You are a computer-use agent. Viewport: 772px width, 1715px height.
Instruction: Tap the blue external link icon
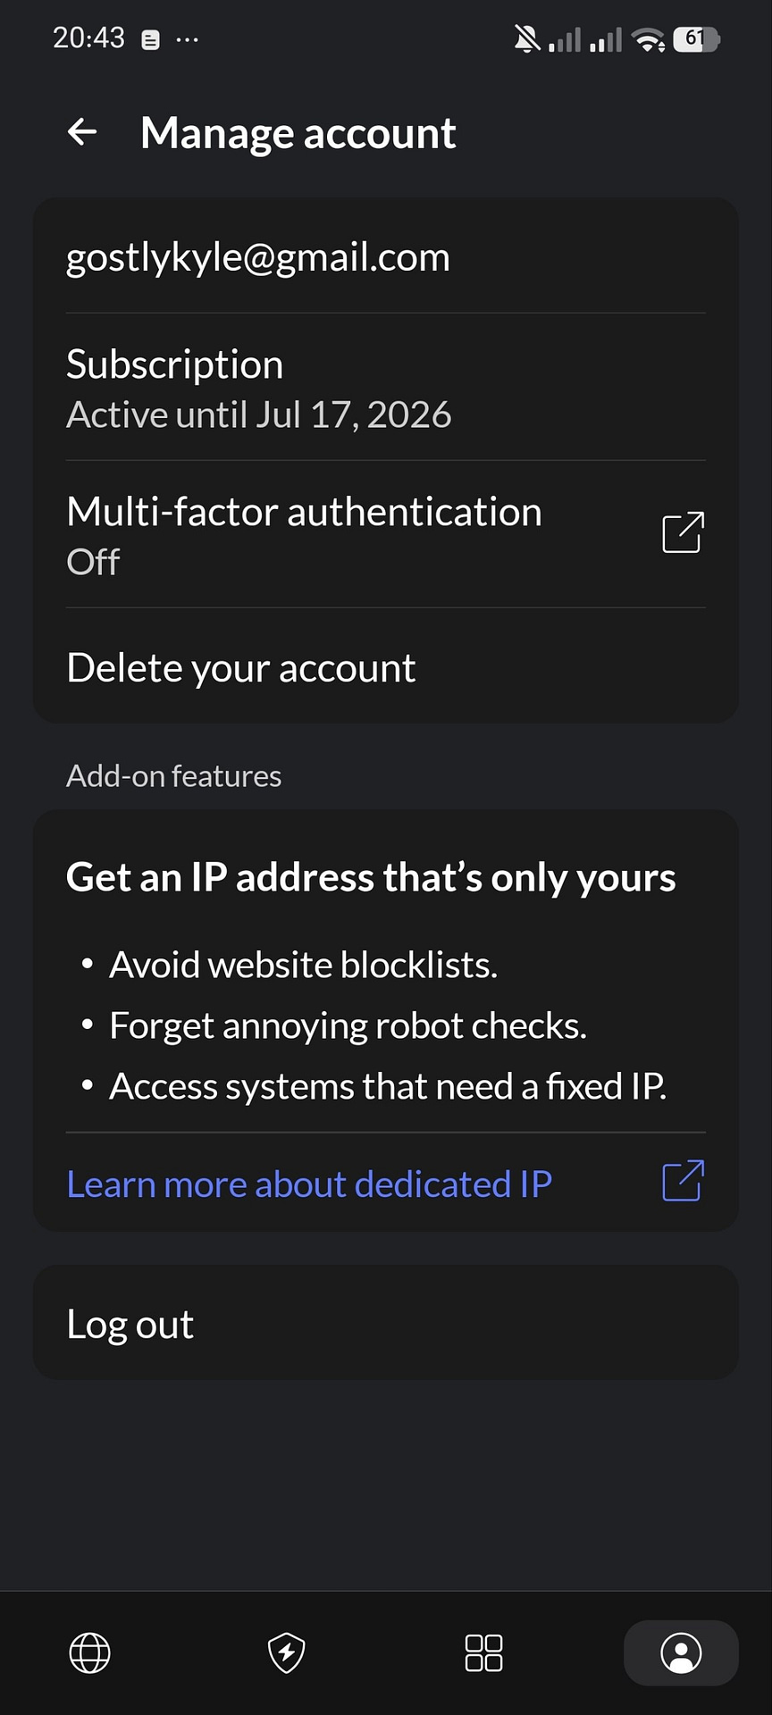coord(684,1181)
